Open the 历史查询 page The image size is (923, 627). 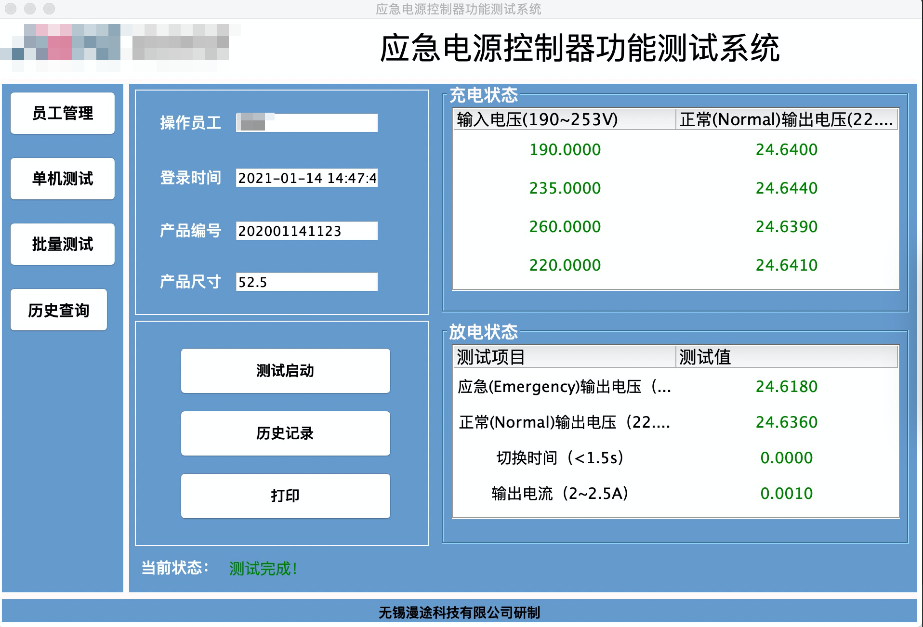pos(59,310)
